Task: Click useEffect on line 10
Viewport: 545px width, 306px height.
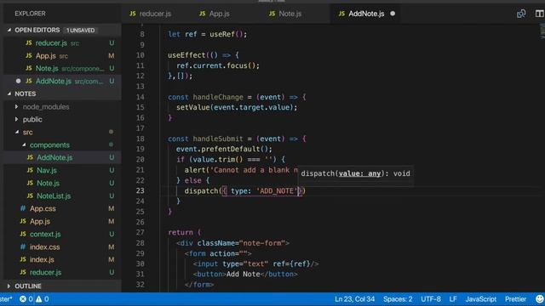Action: (186, 55)
